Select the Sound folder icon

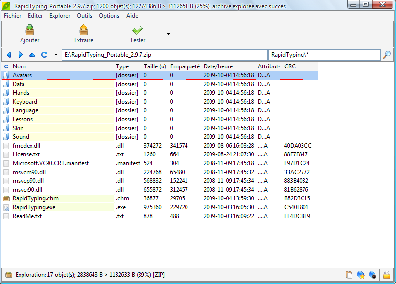(6, 137)
